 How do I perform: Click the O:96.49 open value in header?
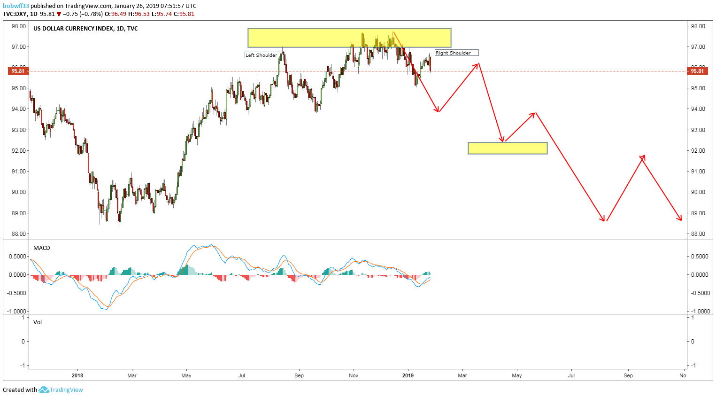point(115,14)
